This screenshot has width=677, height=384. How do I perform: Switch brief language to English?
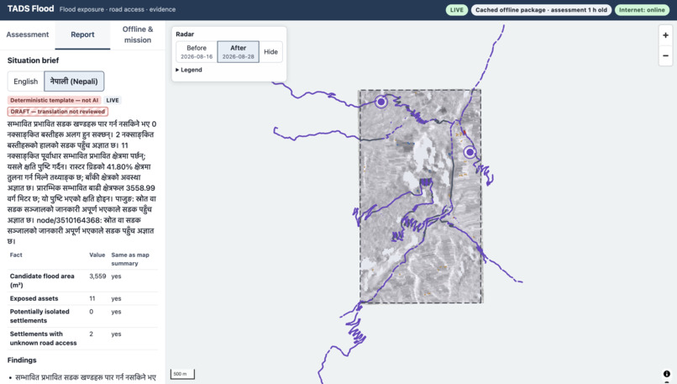25,82
